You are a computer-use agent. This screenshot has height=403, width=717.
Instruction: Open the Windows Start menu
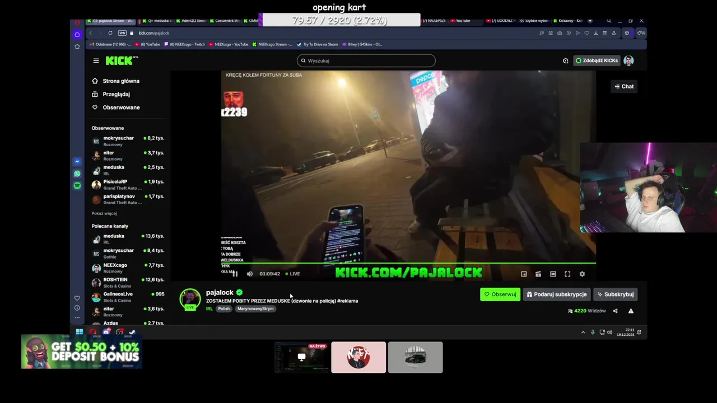coord(80,332)
